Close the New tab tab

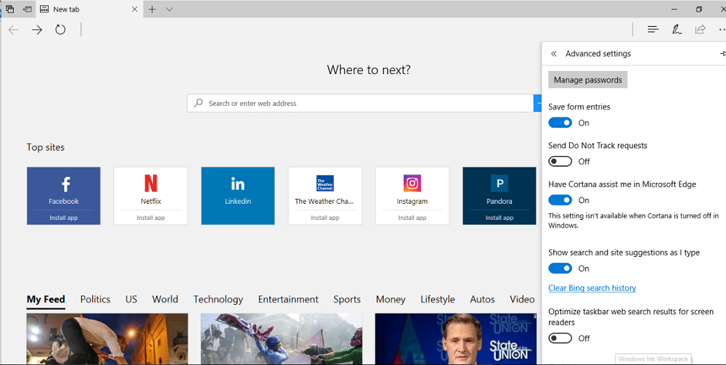pyautogui.click(x=135, y=9)
